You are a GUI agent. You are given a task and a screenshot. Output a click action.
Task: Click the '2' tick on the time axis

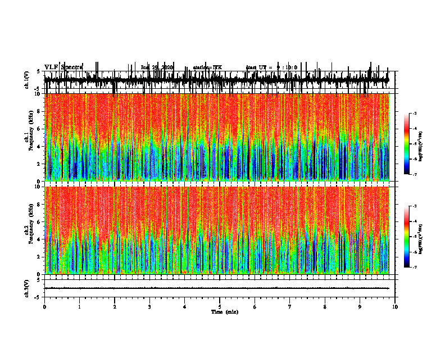[115, 307]
